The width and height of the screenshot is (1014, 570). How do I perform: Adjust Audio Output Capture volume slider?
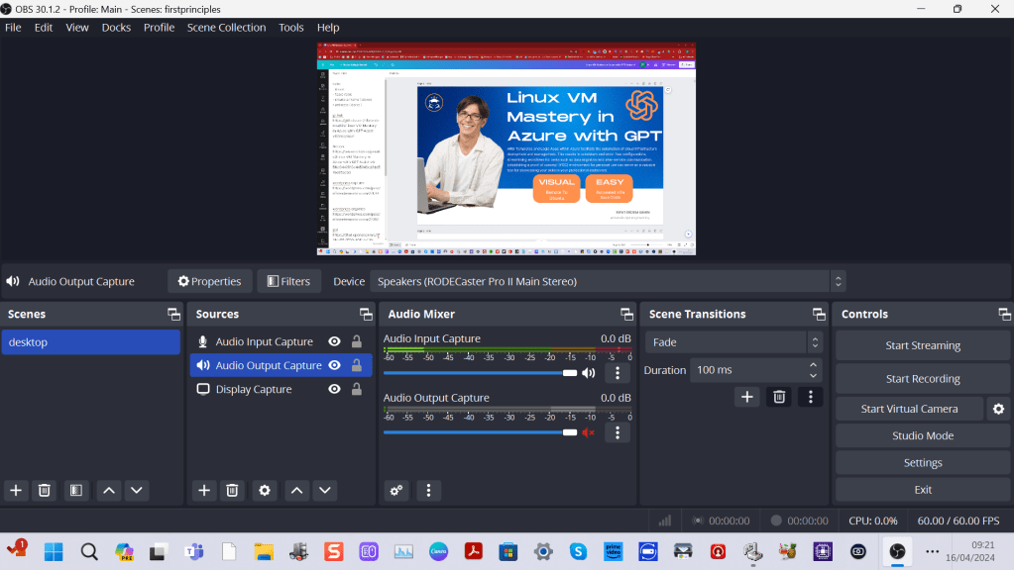coord(480,432)
